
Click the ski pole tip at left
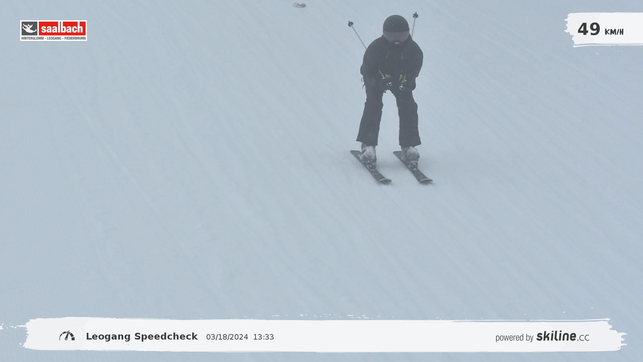point(350,24)
